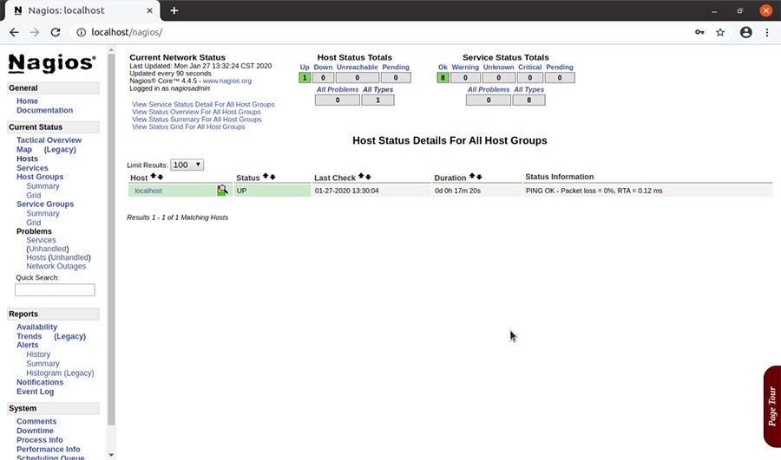This screenshot has height=460, width=781.
Task: Open the Limit Results dropdown
Action: (x=187, y=165)
